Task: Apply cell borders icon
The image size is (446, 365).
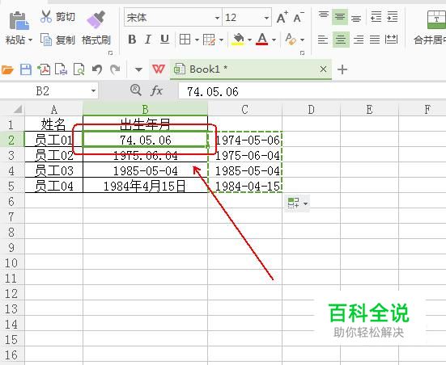Action: [x=185, y=40]
